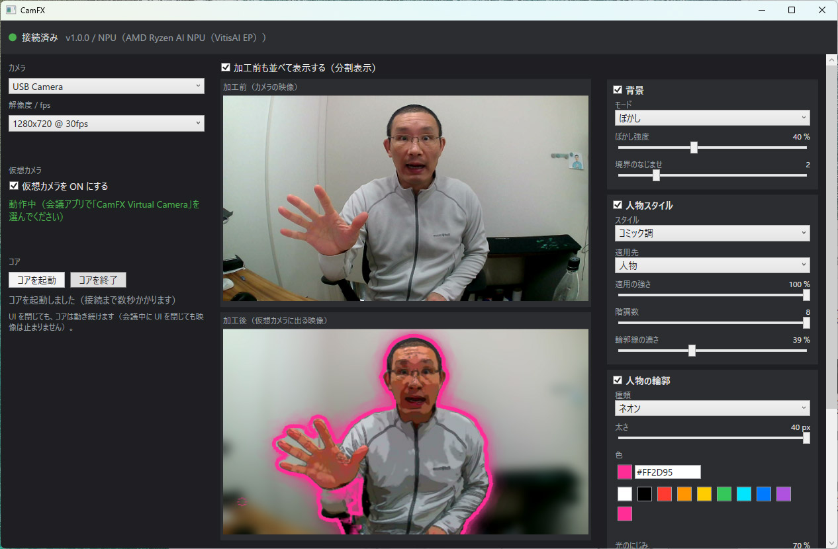
Task: Click the scrollbar up arrow
Action: pos(831,60)
